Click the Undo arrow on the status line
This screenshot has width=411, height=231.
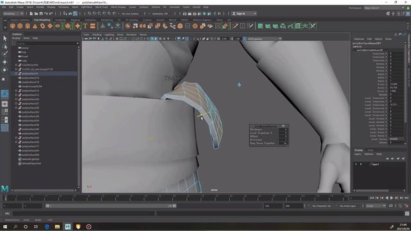tap(46, 13)
